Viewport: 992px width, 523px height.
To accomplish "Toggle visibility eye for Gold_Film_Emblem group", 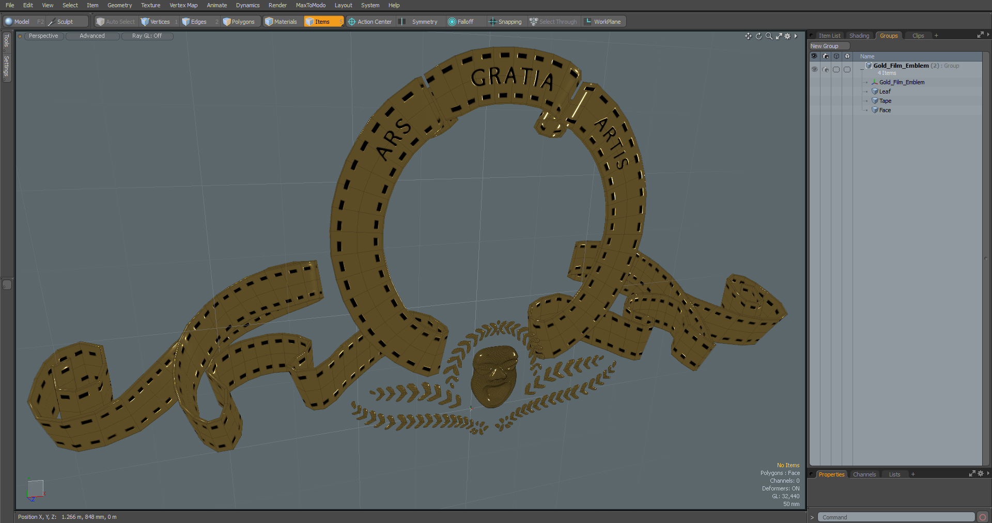I will point(814,69).
